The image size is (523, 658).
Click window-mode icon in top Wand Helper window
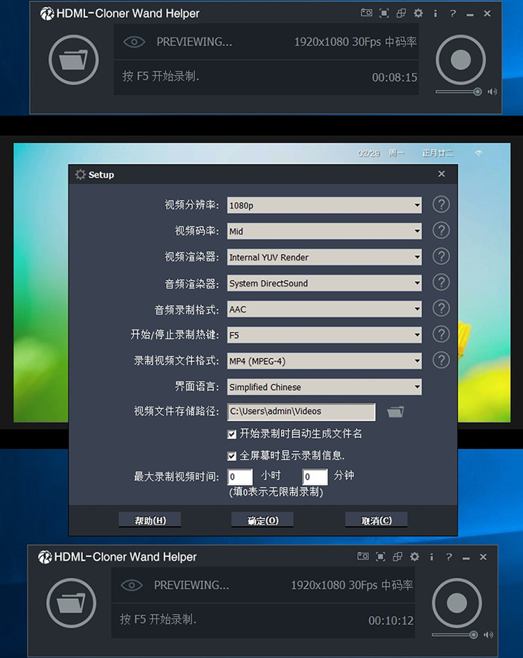pos(401,13)
